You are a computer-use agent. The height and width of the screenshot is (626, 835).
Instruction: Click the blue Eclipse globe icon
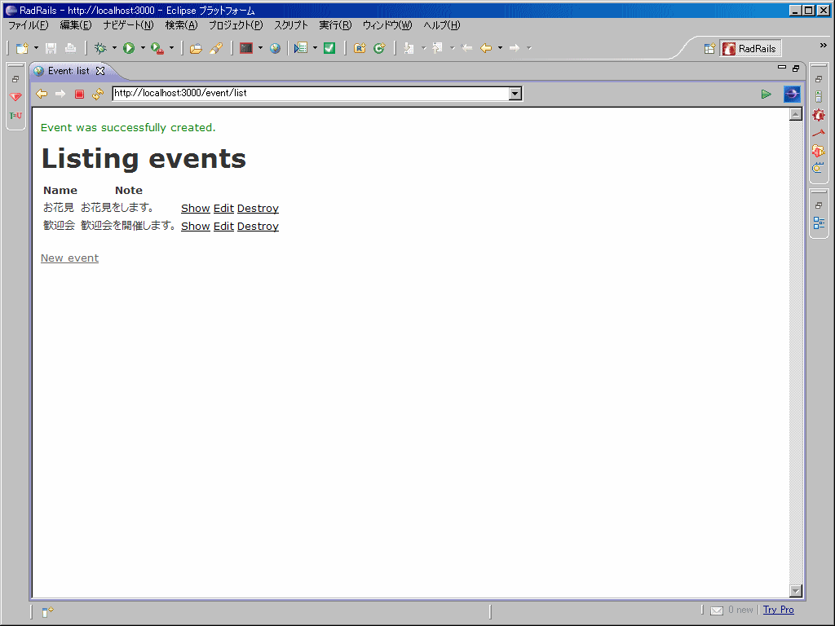click(x=792, y=95)
